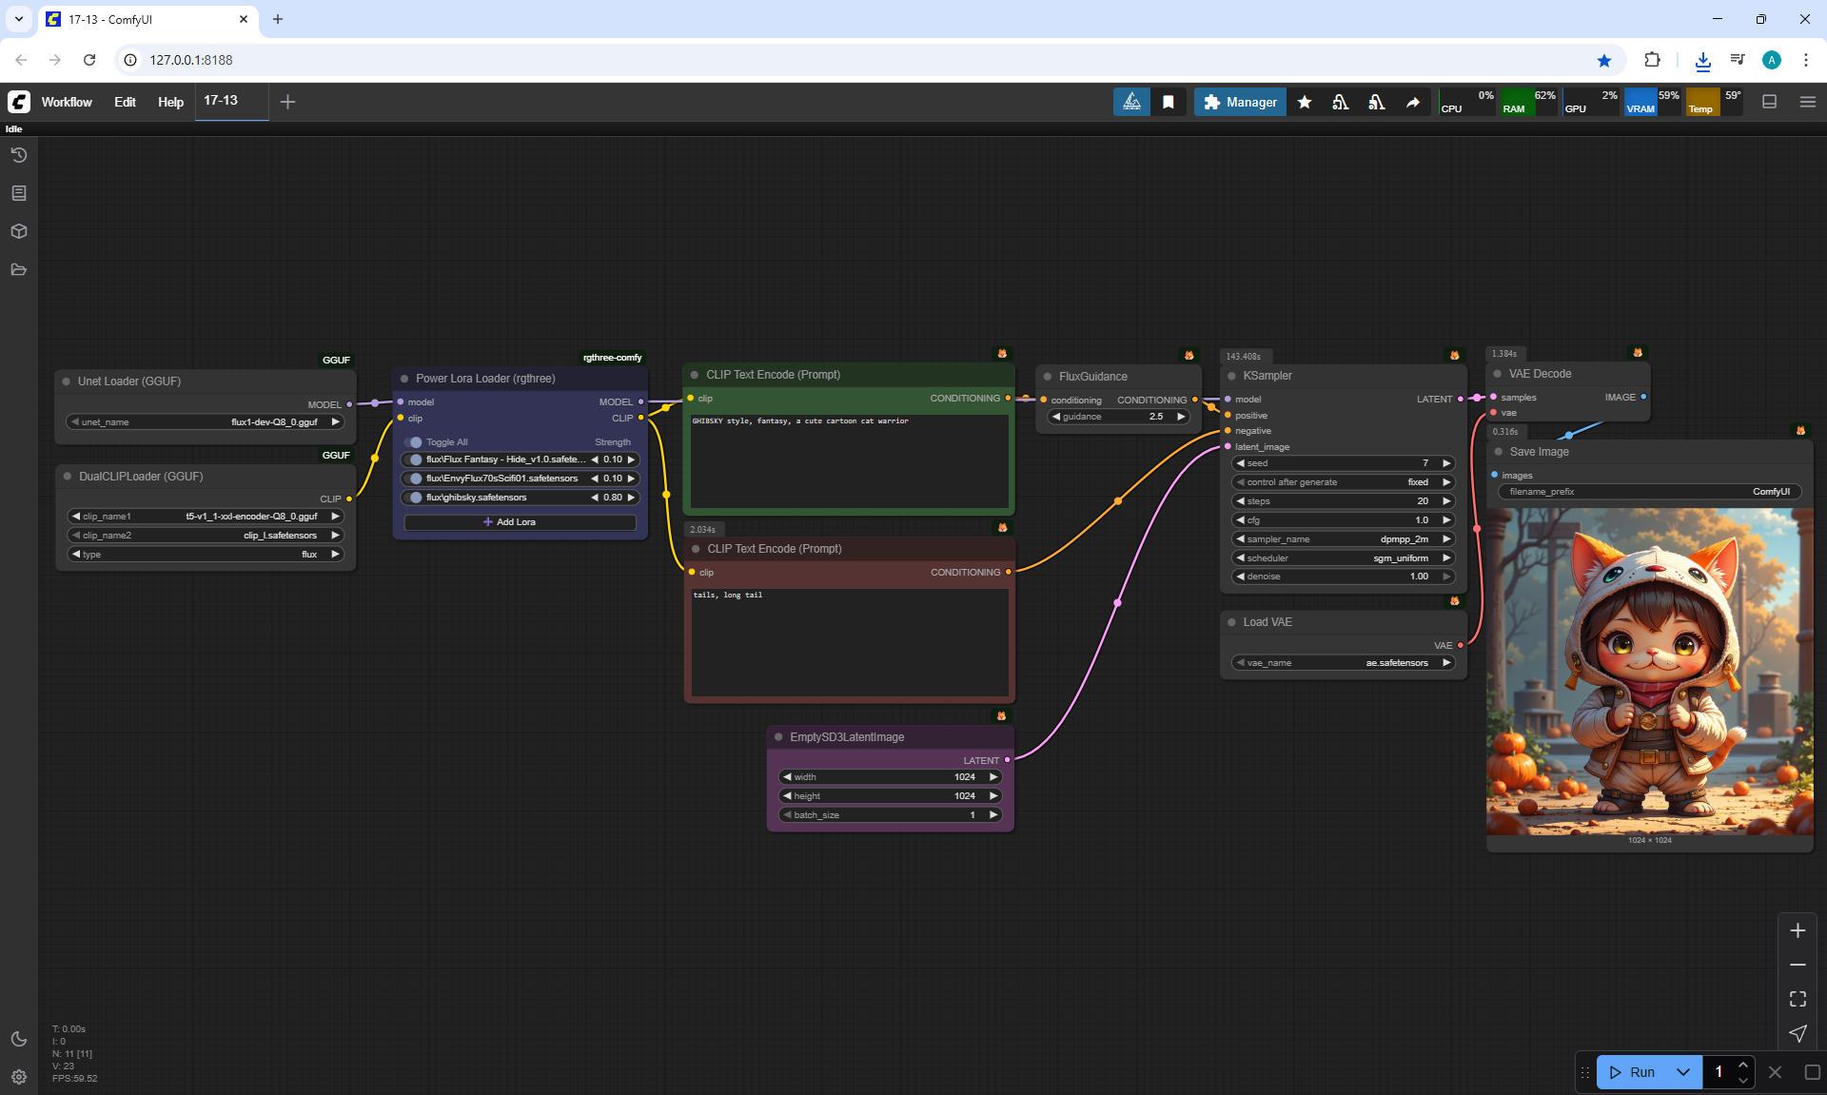
Task: Open the node library cube icon
Action: 19,231
